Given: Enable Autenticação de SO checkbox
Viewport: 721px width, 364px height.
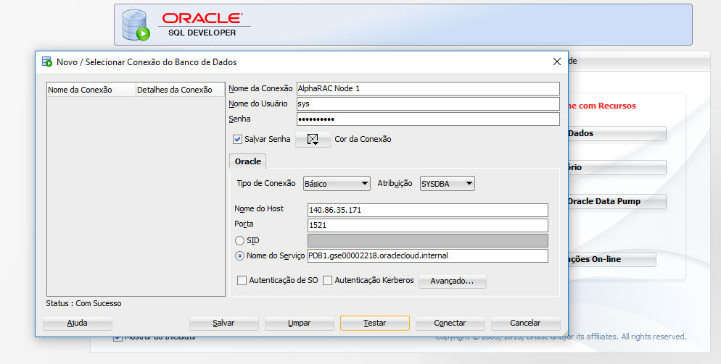Looking at the screenshot, I should point(242,280).
